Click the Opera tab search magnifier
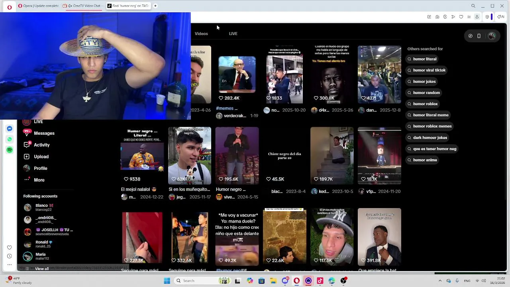The image size is (510, 287). [x=473, y=6]
